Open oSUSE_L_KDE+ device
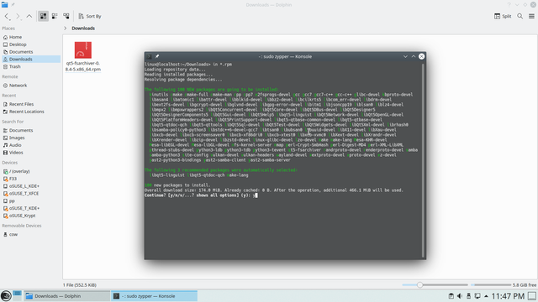Screen dimensions: 538x302 [24, 186]
